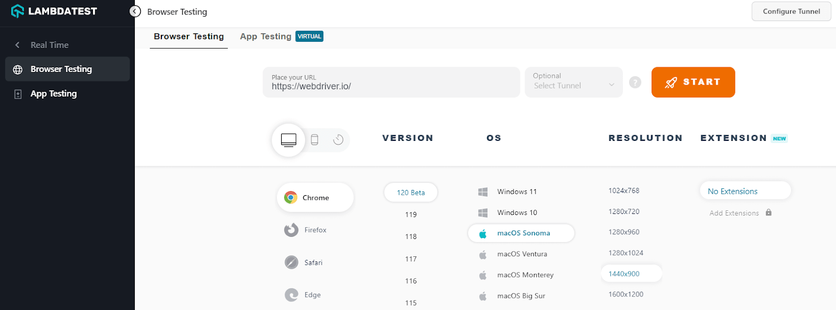Click the LambdaTest logo
836x310 pixels.
tap(54, 11)
